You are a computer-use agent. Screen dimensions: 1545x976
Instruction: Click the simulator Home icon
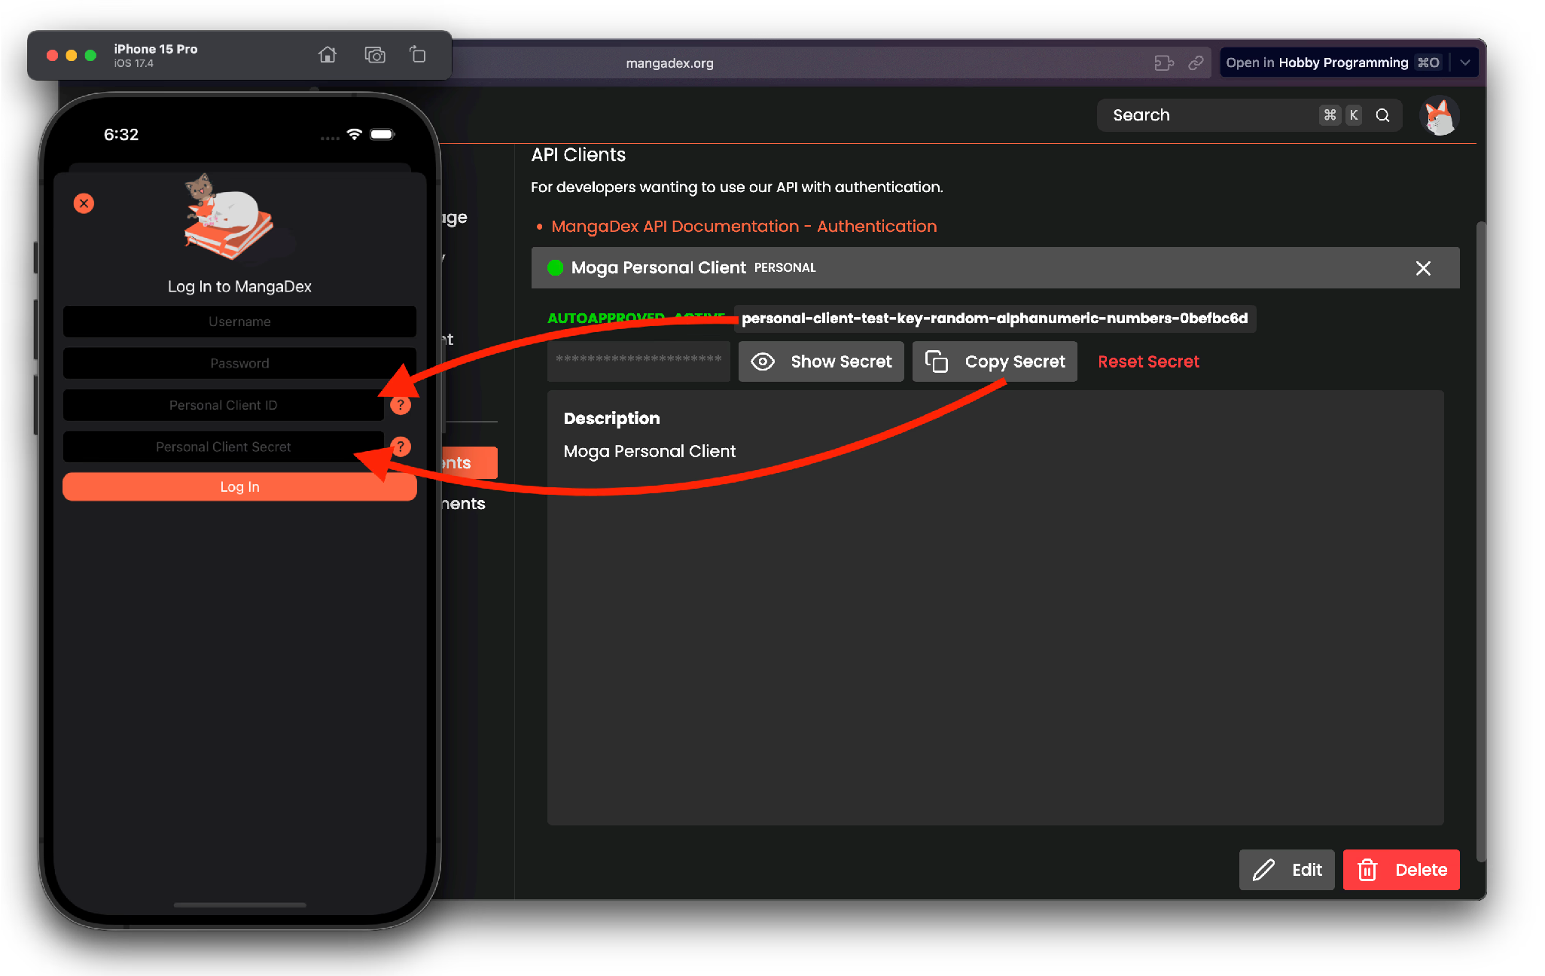(327, 55)
